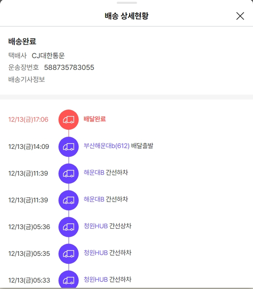Click the 해운대B truck icon directly below 배달출발
The height and width of the screenshot is (289, 253).
[68, 174]
